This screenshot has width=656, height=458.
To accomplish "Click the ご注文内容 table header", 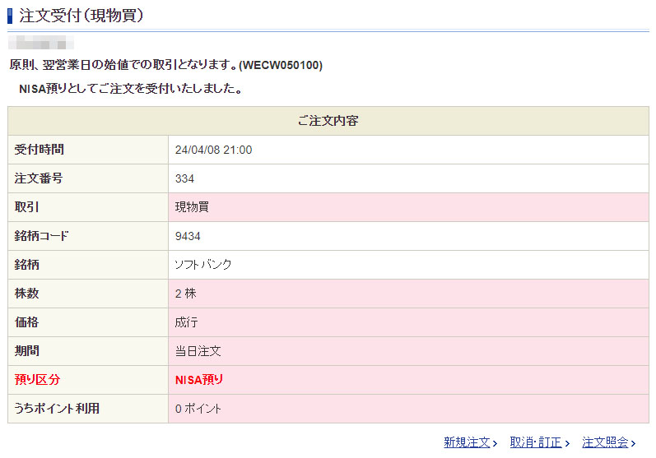I will point(328,121).
